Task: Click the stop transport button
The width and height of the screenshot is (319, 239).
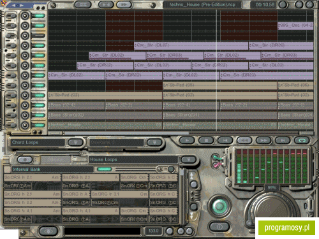Action: point(206,140)
